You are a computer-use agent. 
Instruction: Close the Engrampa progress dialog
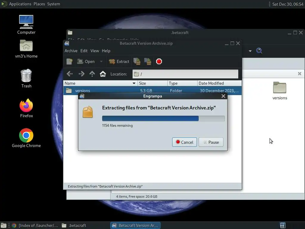pos(223,96)
